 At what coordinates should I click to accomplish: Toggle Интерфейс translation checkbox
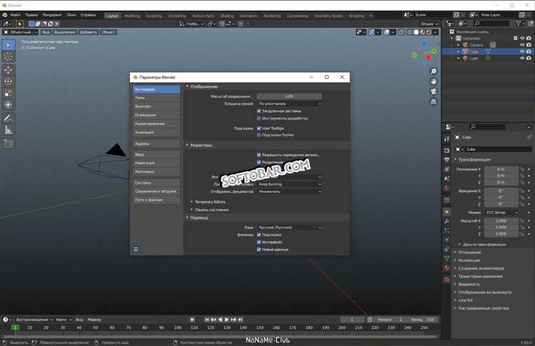(x=259, y=243)
